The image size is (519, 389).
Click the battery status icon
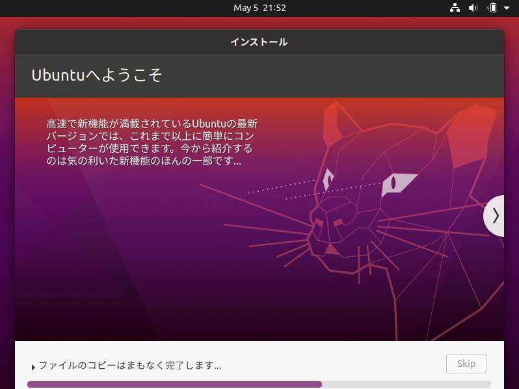pyautogui.click(x=492, y=8)
